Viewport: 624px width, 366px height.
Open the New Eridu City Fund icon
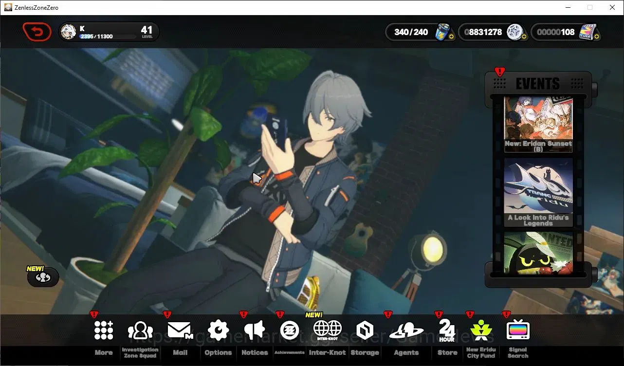(481, 330)
